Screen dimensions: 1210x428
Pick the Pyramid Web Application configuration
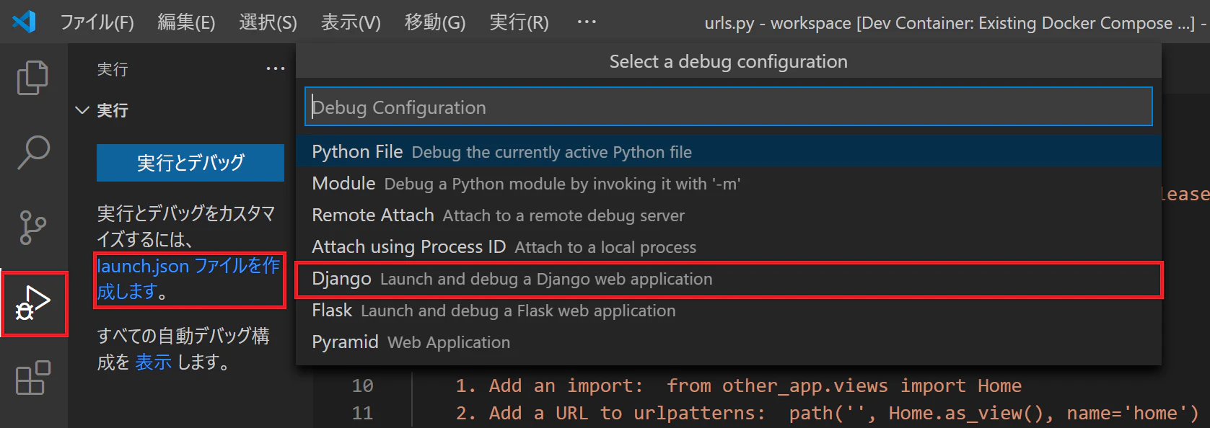pyautogui.click(x=729, y=342)
